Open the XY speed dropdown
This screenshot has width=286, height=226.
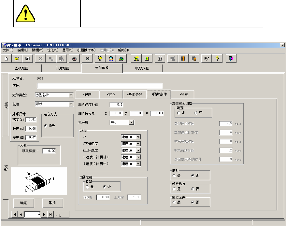tap(138, 137)
